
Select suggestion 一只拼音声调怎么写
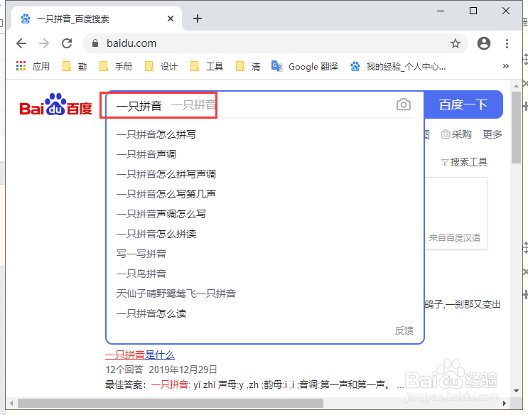(264, 214)
